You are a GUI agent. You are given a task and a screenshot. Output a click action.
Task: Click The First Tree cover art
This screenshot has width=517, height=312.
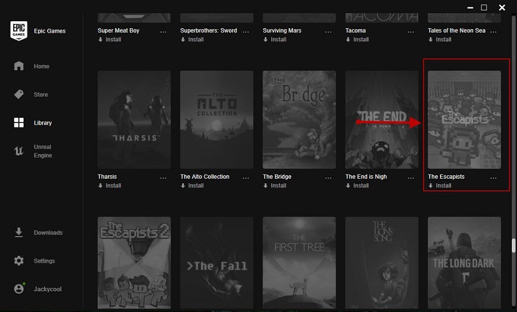299,263
